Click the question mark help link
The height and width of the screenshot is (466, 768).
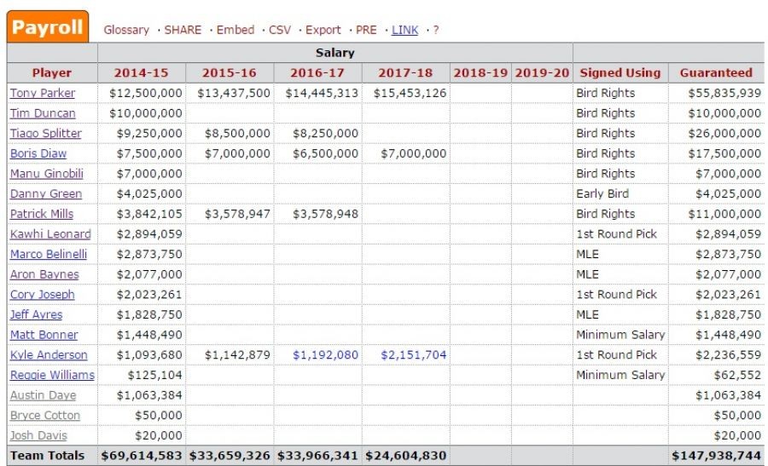click(436, 30)
